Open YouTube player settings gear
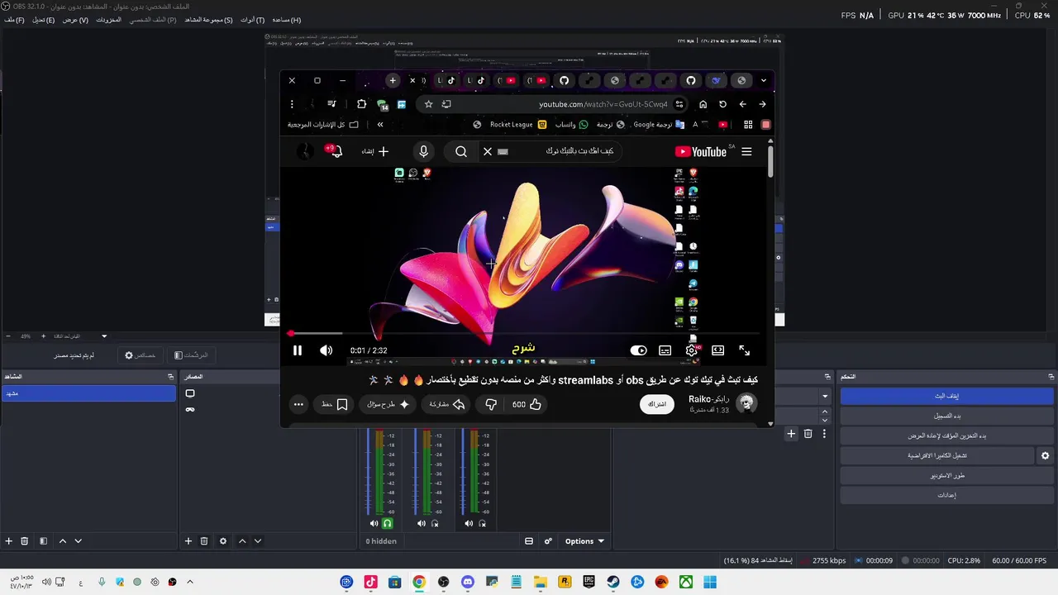The width and height of the screenshot is (1058, 595). click(x=692, y=350)
